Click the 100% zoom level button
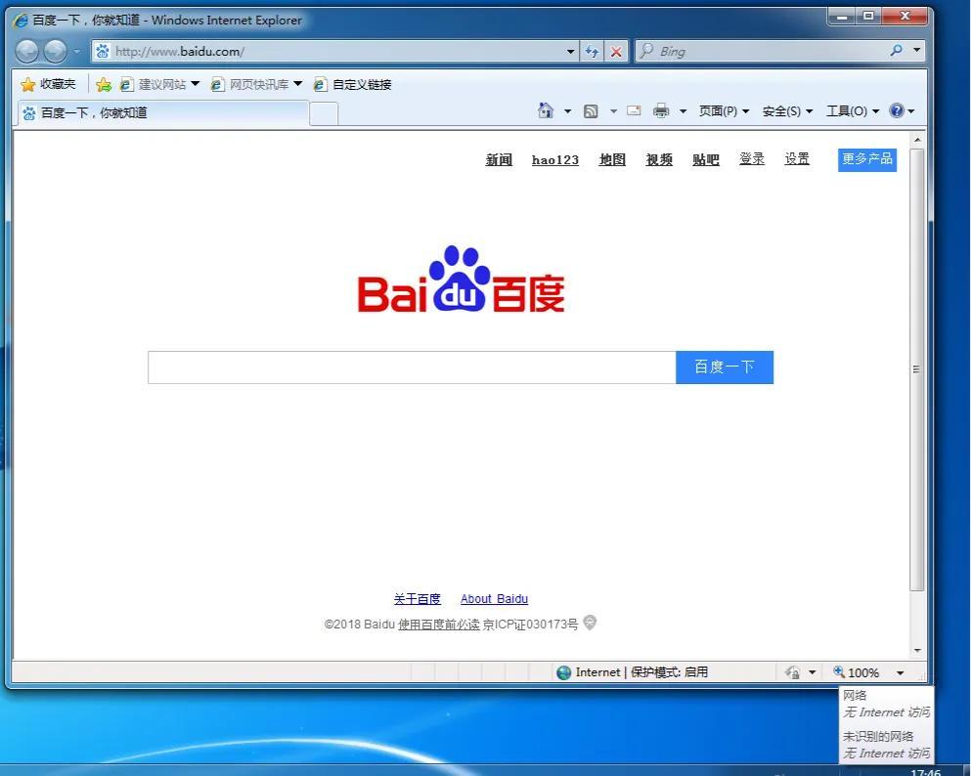This screenshot has width=971, height=776. 857,672
